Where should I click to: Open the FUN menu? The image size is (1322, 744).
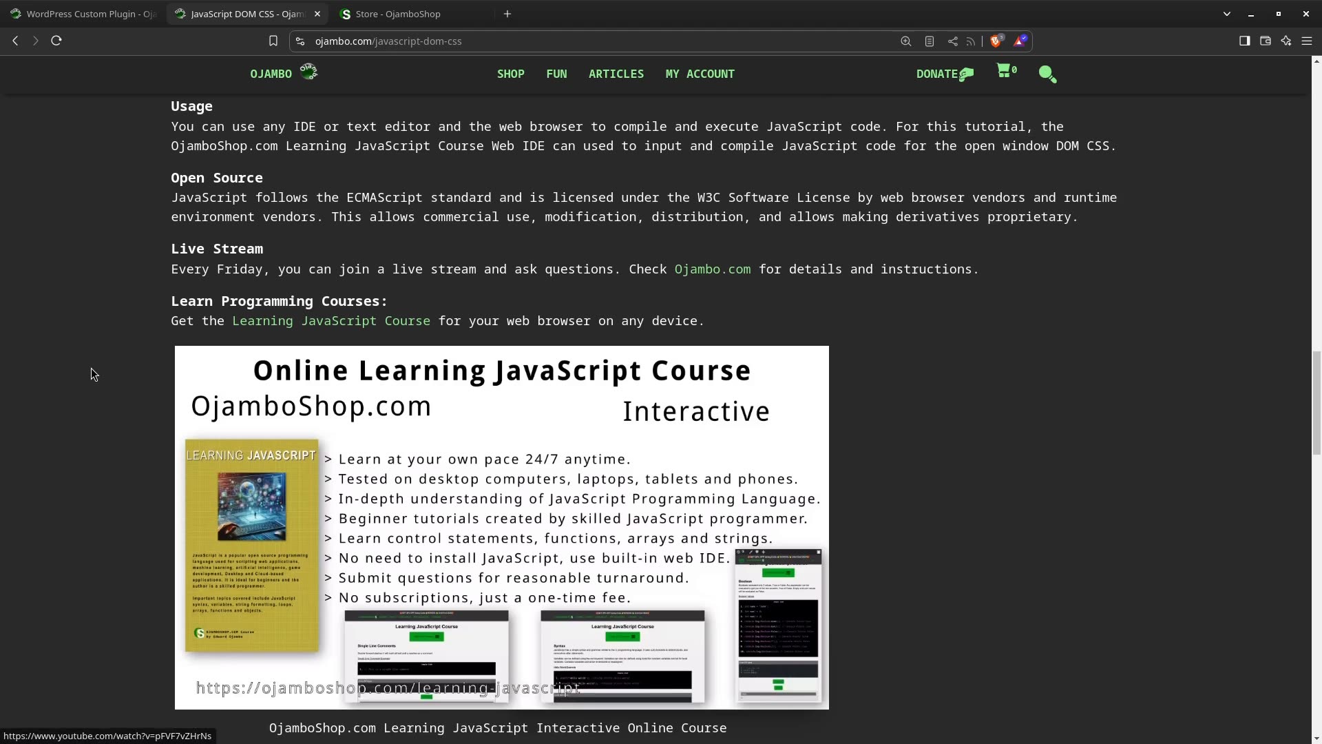pos(556,74)
